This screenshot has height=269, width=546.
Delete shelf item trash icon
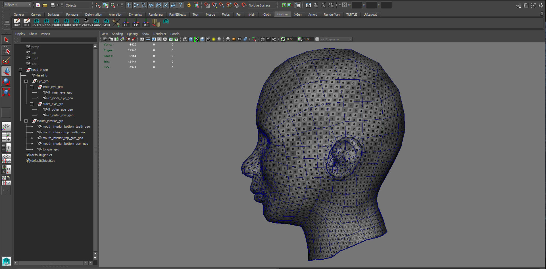[x=542, y=14]
